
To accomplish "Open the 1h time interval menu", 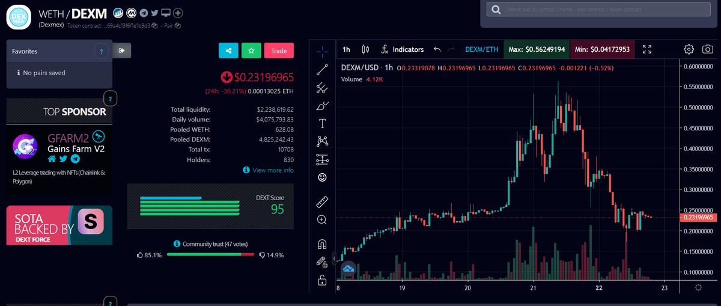I will click(346, 49).
